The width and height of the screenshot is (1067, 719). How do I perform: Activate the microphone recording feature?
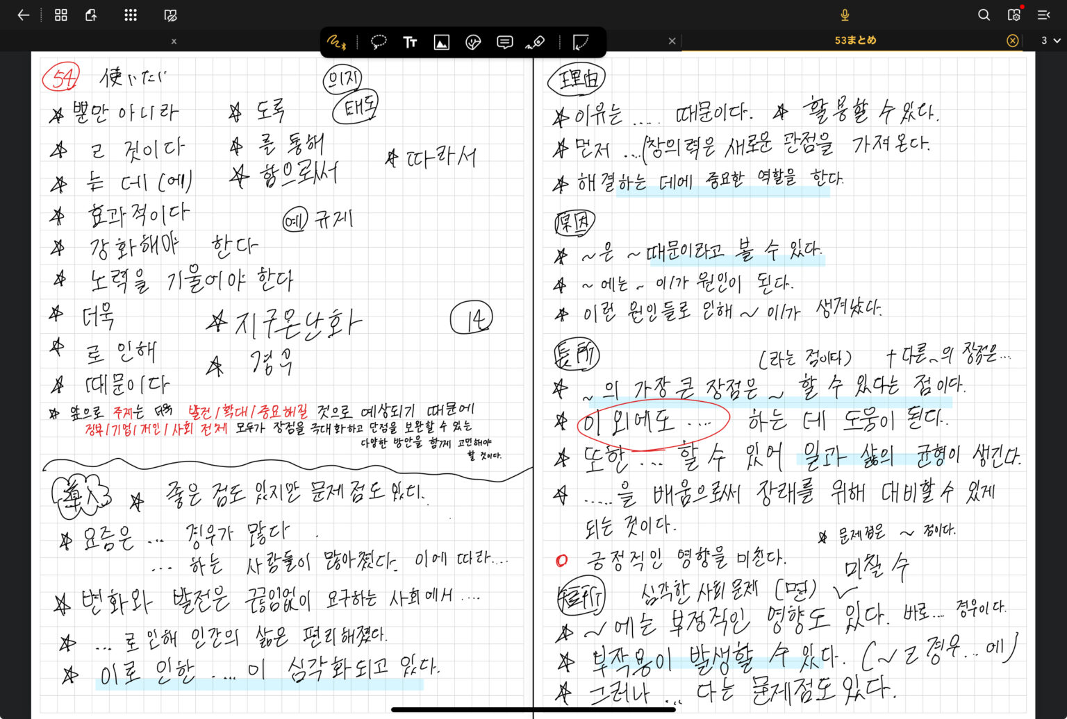[x=844, y=15]
